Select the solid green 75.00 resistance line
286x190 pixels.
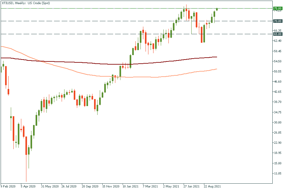(x=95, y=8)
